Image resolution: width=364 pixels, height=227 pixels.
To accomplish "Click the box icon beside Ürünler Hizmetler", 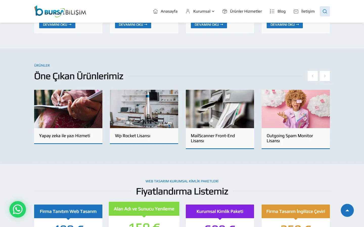I will pyautogui.click(x=225, y=11).
